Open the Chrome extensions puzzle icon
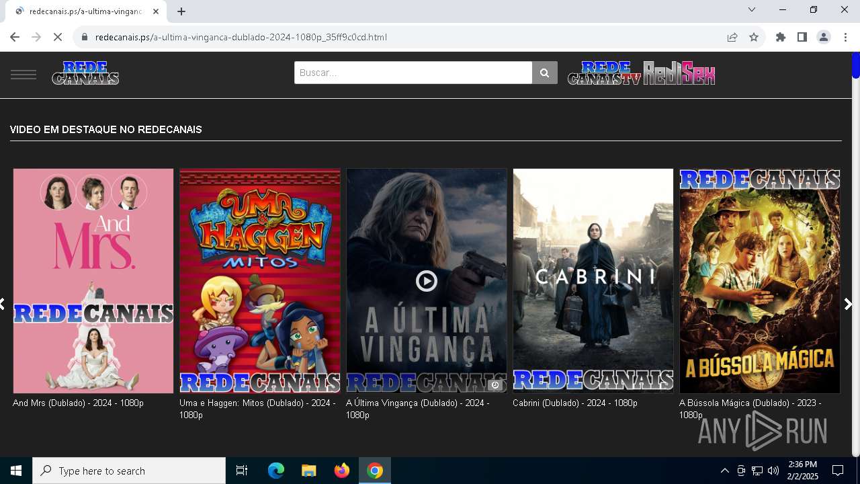Viewport: 860px width, 484px height. [x=781, y=37]
